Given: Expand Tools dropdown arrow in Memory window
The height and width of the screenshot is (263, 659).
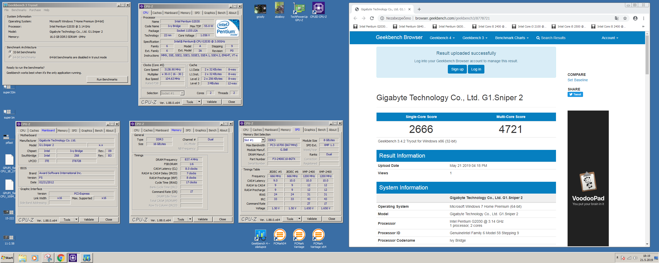Looking at the screenshot, I should pos(190,219).
